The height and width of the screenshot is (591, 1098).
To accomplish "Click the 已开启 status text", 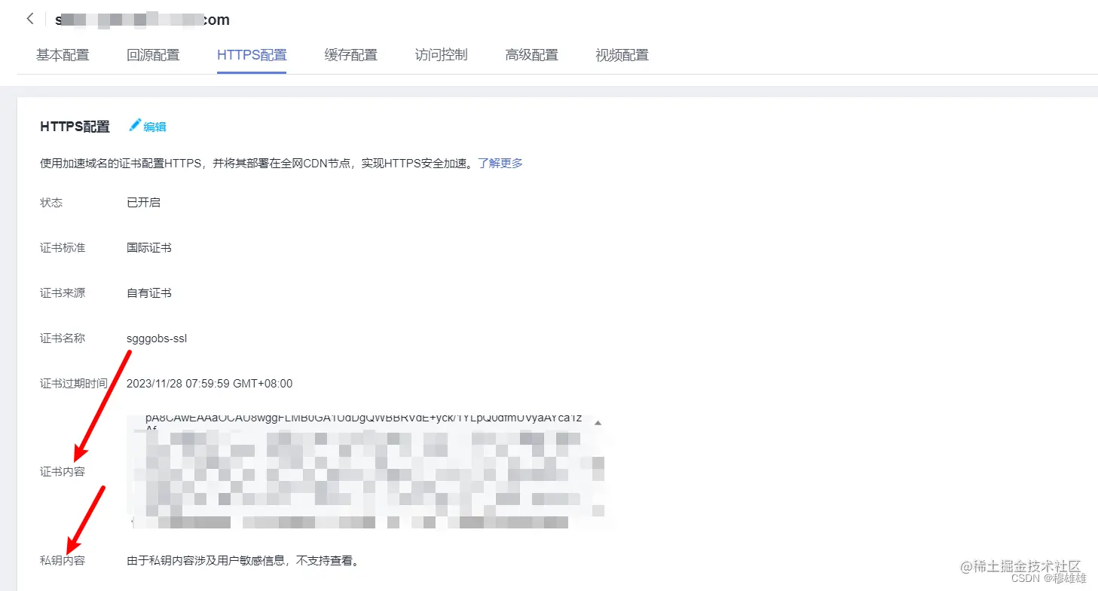I will [142, 202].
